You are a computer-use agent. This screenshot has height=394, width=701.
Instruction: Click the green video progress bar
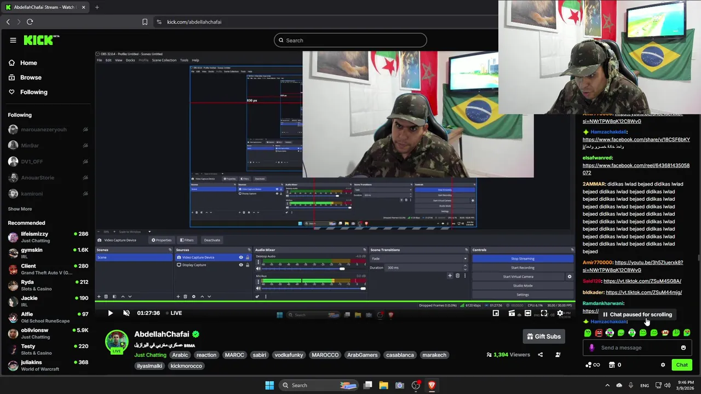[x=335, y=303]
